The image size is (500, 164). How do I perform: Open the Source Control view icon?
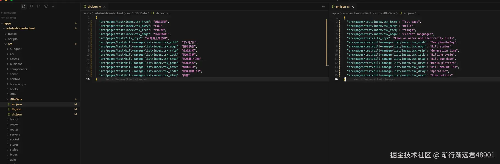pos(38,7)
